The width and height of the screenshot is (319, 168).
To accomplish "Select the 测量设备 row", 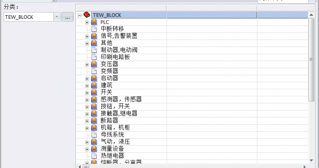I will coord(192,149).
